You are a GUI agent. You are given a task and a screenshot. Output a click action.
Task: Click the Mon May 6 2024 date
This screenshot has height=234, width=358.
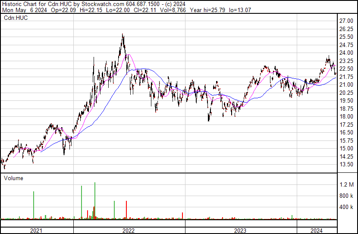click(25, 10)
